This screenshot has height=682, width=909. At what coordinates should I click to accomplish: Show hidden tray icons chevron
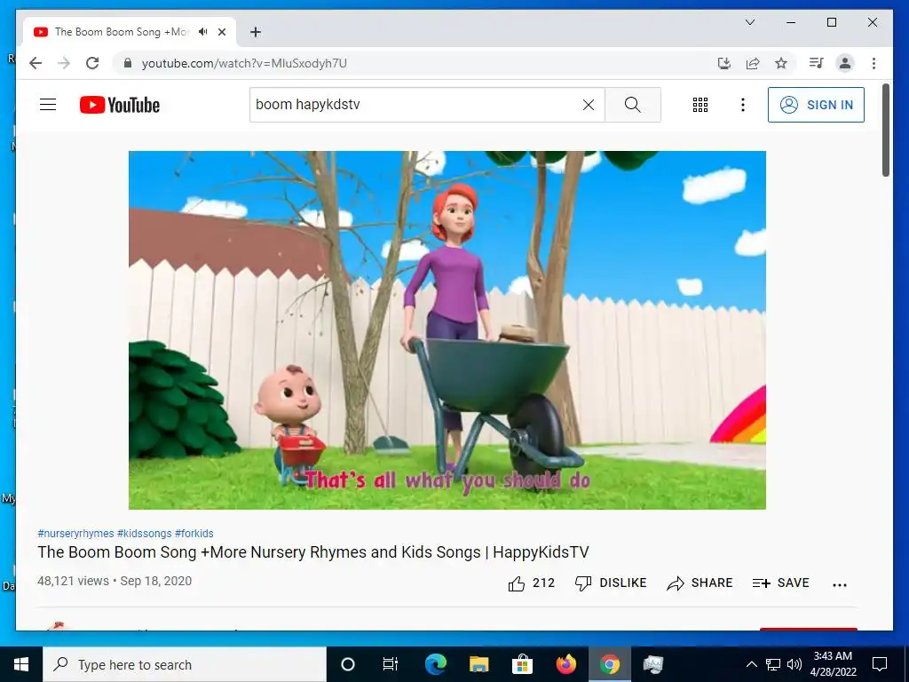[x=751, y=664]
